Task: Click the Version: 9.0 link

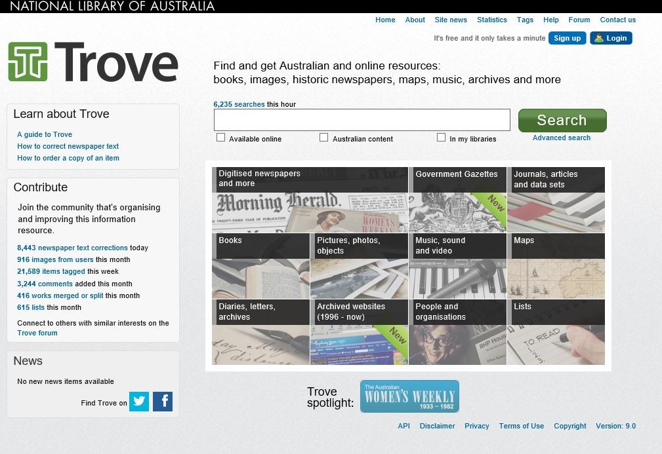Action: pos(615,426)
